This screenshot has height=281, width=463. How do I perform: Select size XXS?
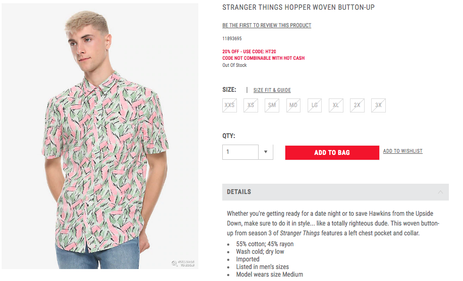coord(229,105)
